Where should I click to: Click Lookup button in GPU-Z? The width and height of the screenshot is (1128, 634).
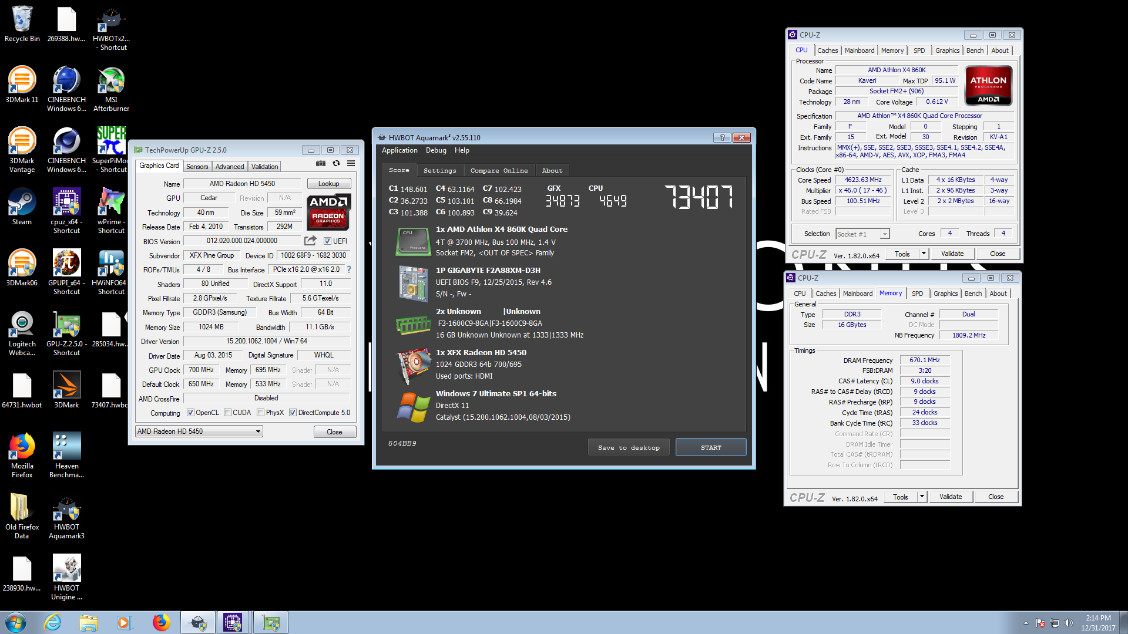pyautogui.click(x=329, y=184)
